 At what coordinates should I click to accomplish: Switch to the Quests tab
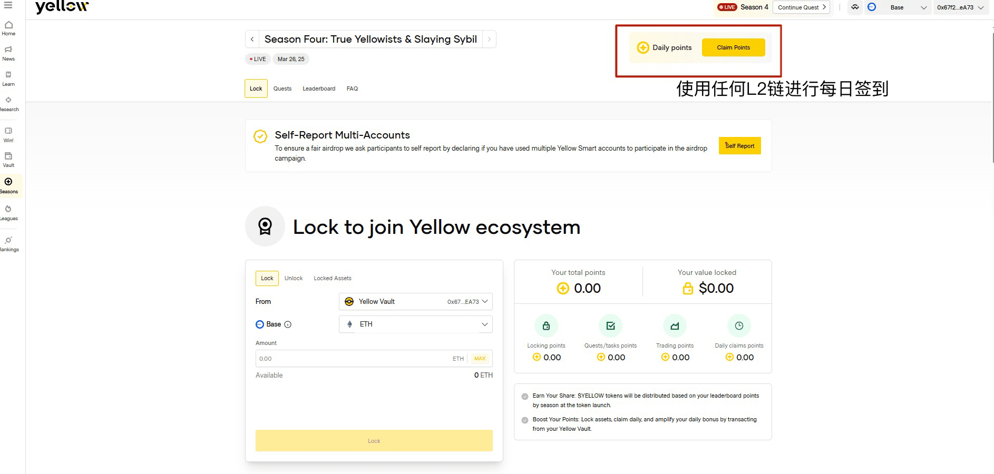click(282, 88)
